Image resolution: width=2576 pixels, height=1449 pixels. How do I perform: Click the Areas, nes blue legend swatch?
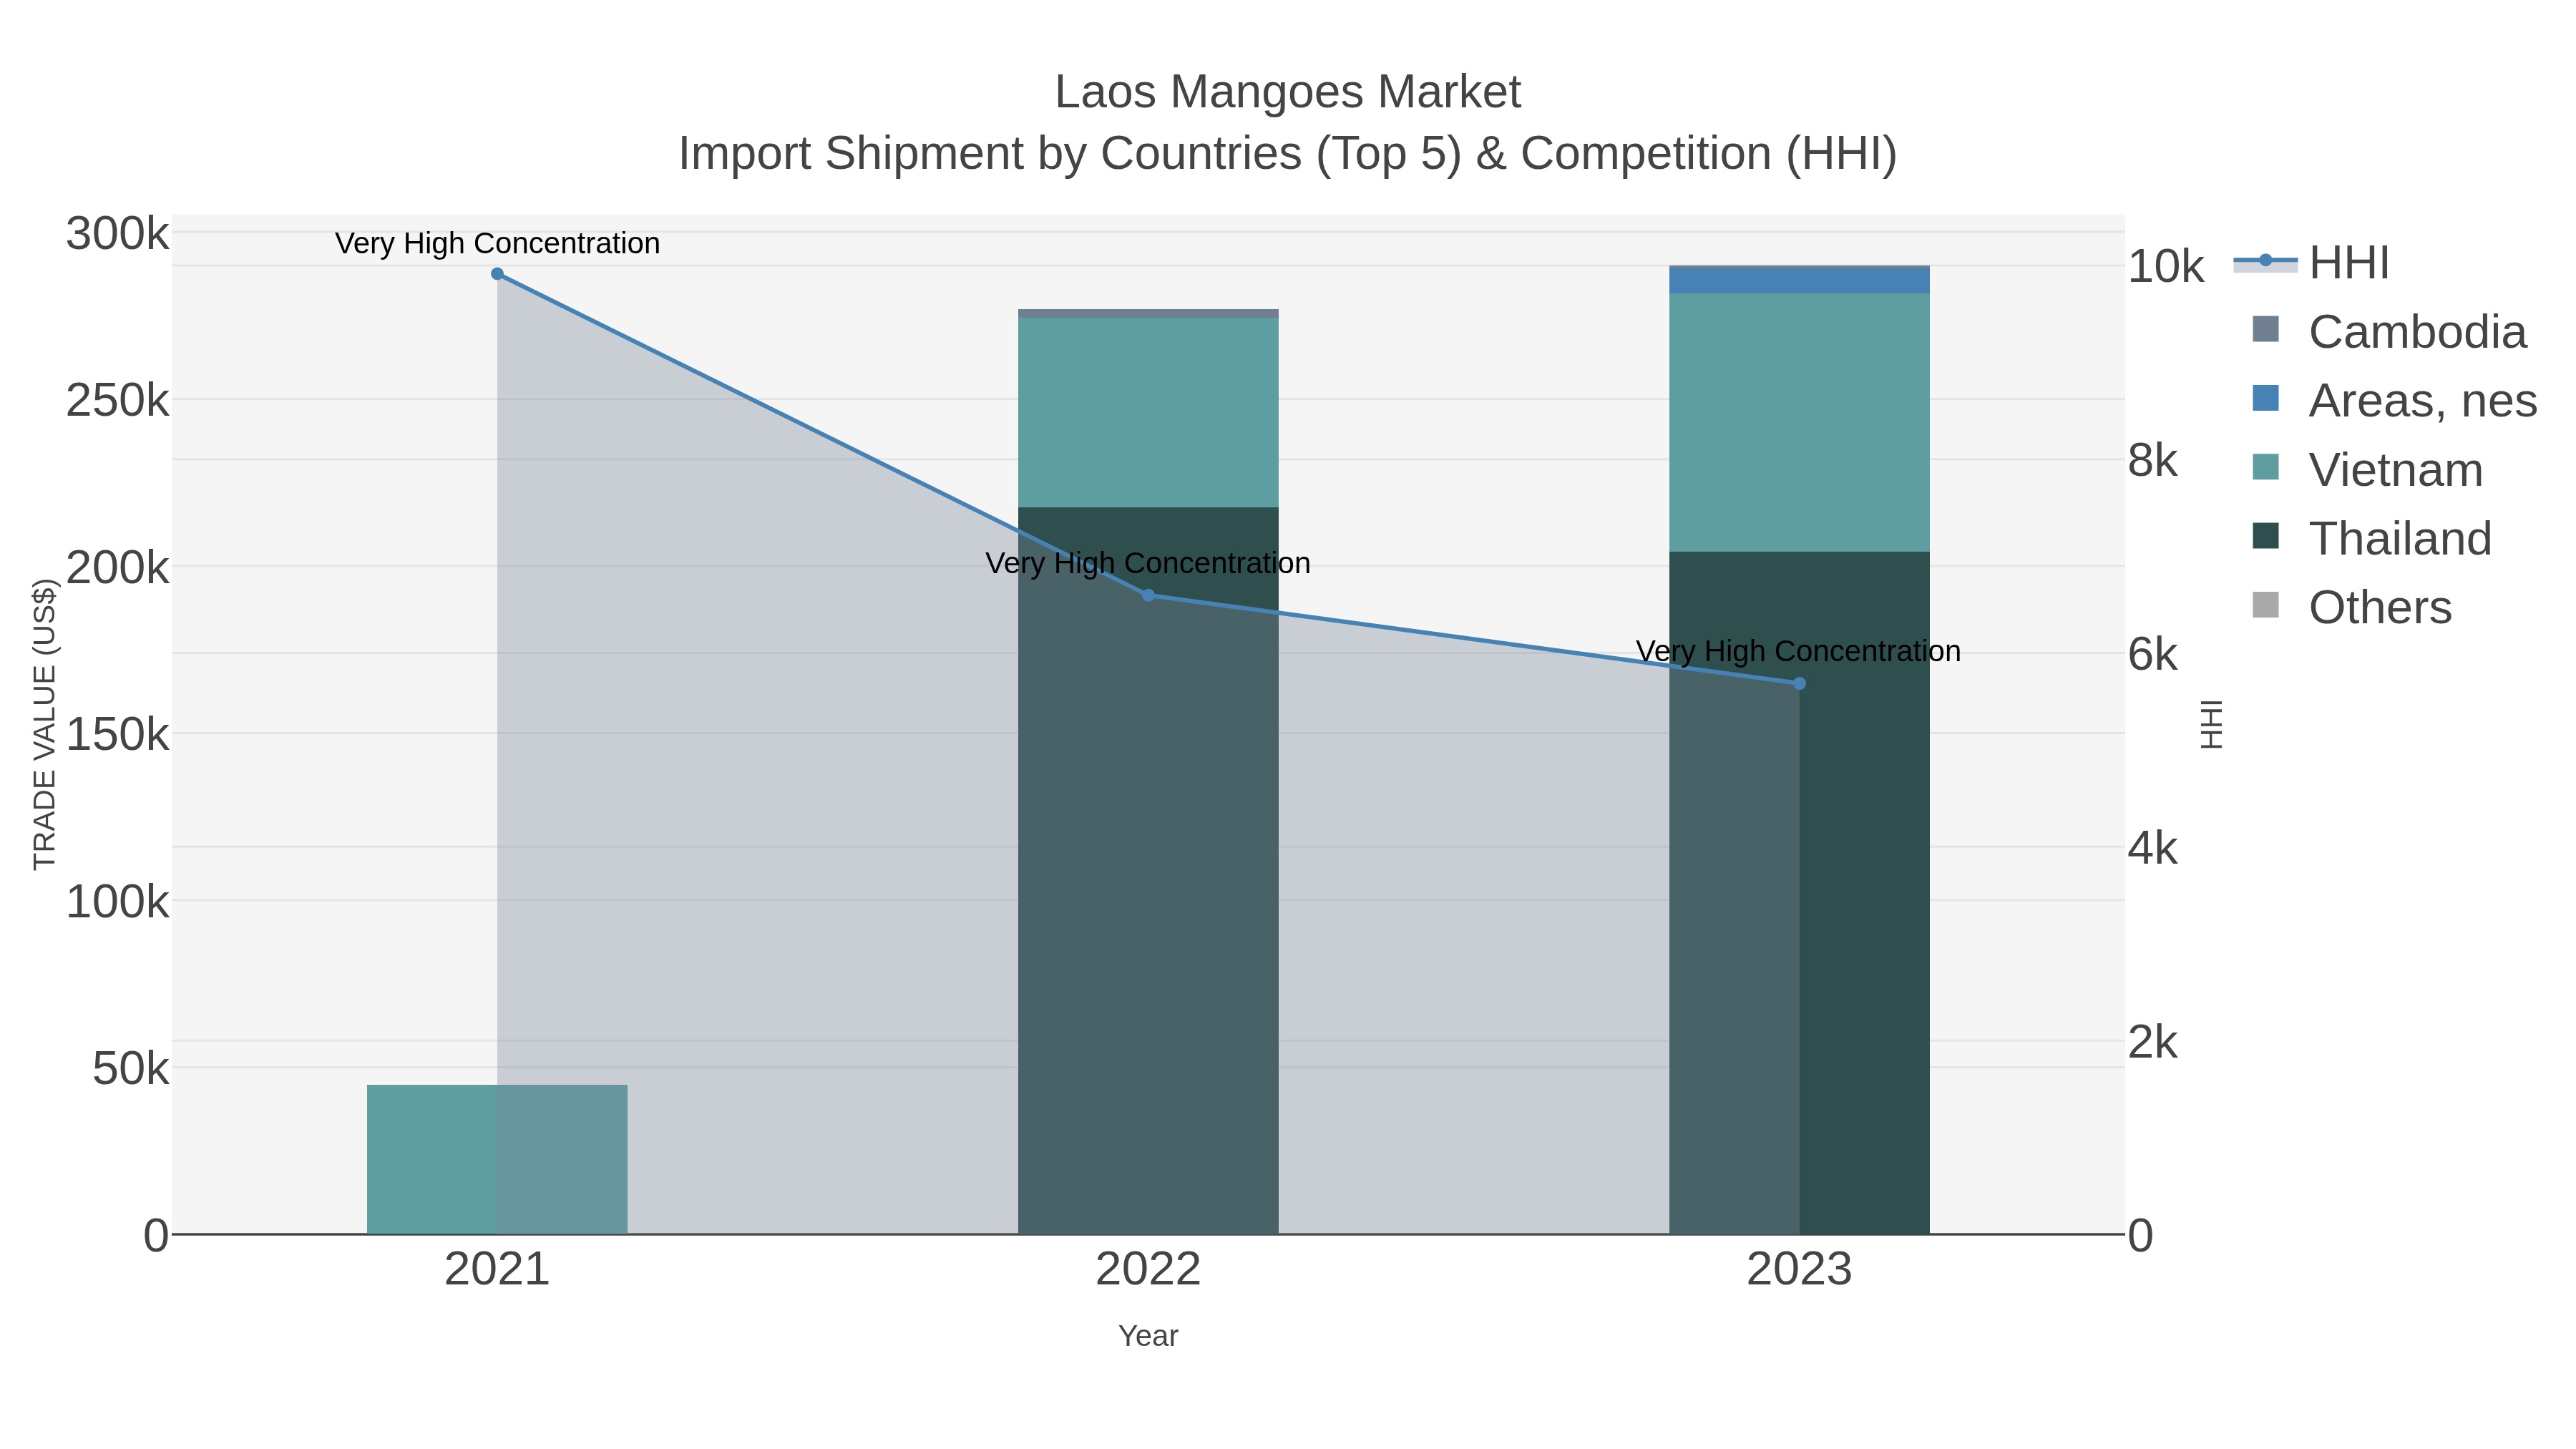tap(2266, 398)
